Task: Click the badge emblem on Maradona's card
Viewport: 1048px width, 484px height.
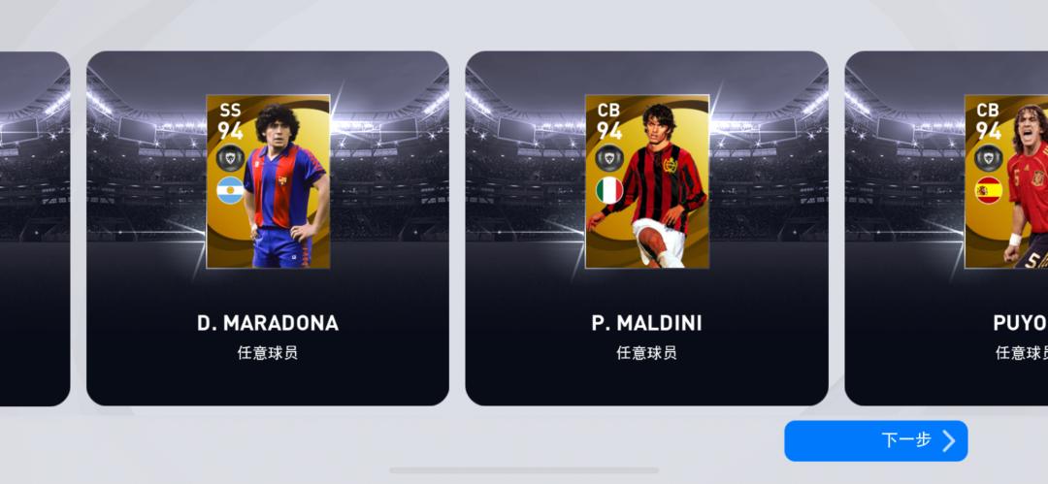Action: [x=230, y=158]
